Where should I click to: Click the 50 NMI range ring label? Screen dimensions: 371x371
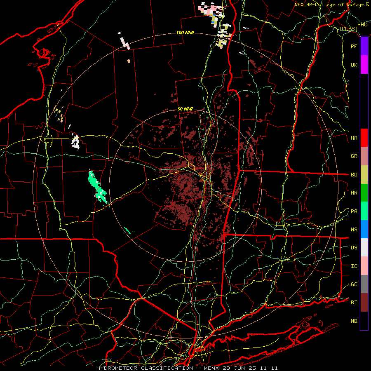(x=185, y=109)
